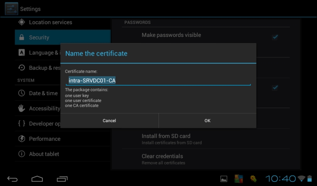
Task: Toggle the Make passwords visible checkbox
Action: pyautogui.click(x=275, y=37)
